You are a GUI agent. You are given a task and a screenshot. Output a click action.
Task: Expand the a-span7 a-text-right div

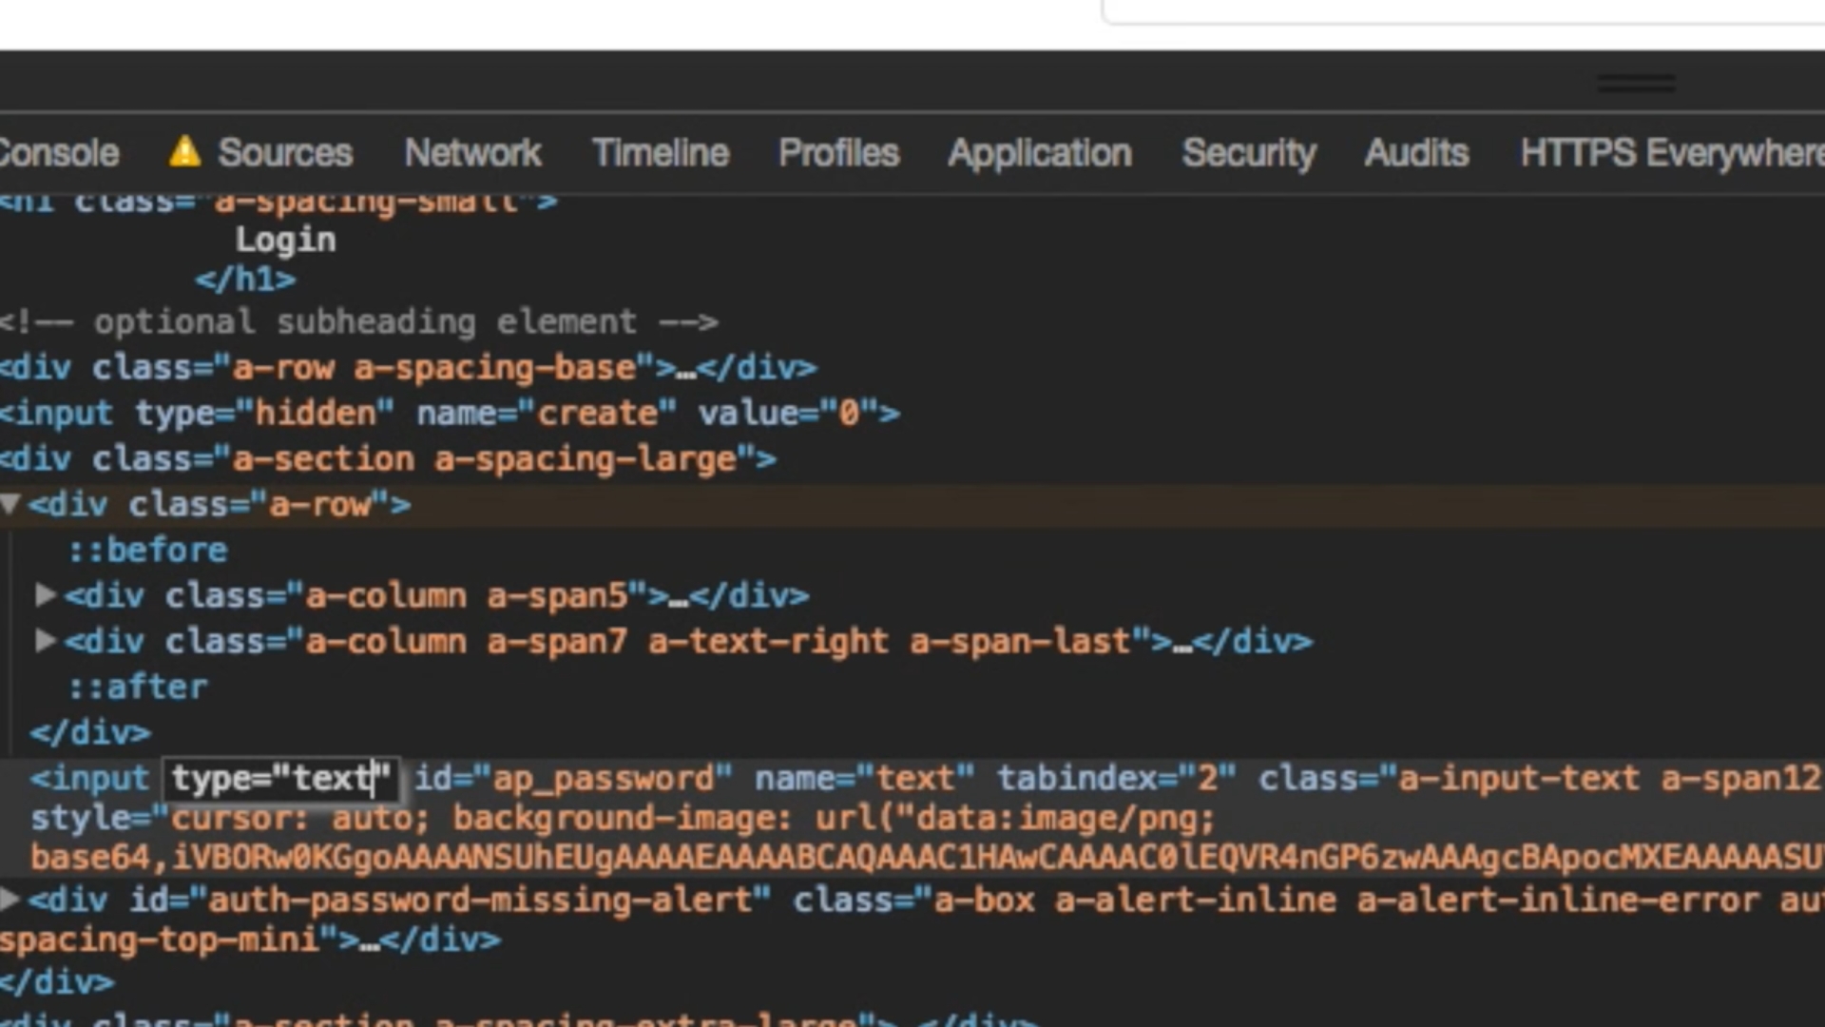[x=45, y=641]
